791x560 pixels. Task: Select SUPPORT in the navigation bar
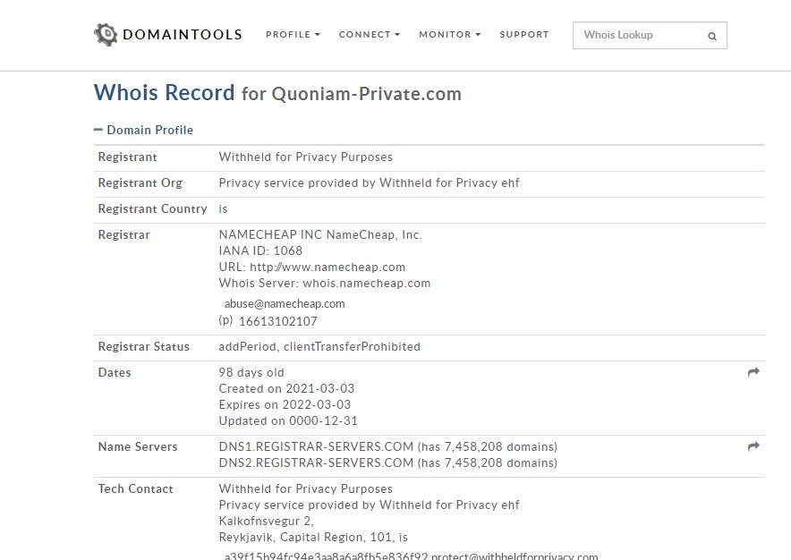524,34
